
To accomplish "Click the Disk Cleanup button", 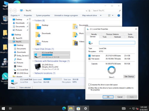I will [129, 77].
